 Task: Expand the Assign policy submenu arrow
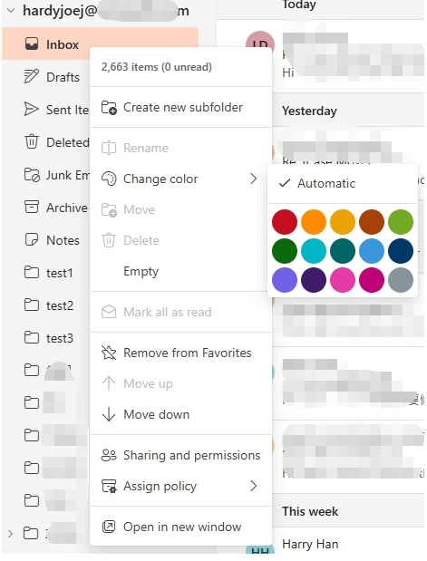tap(254, 486)
